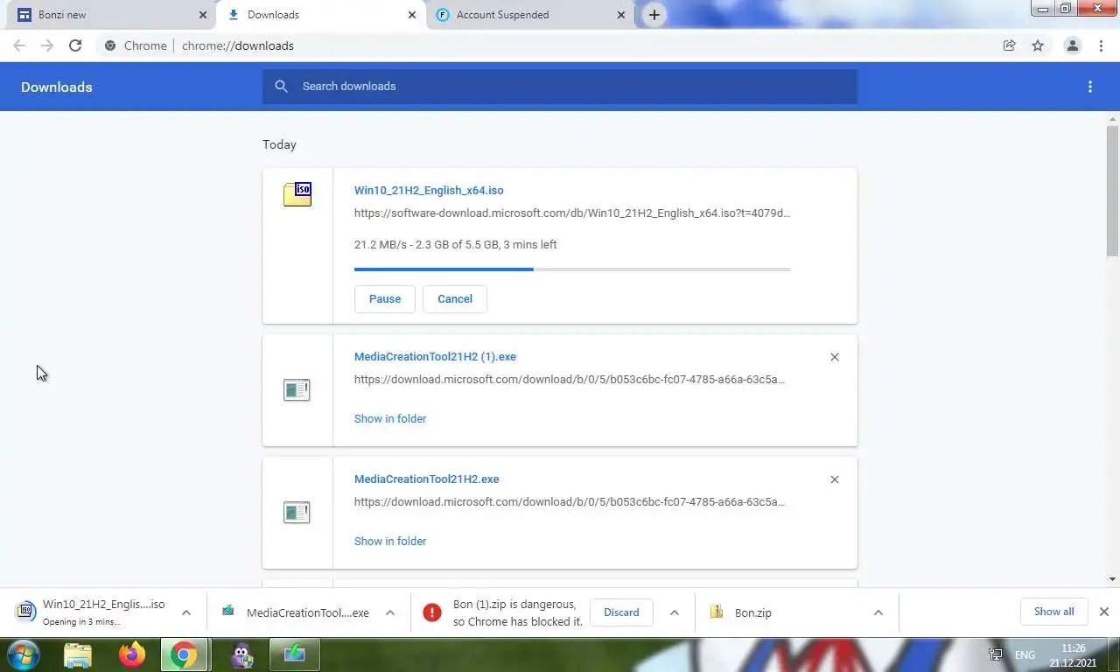The height and width of the screenshot is (672, 1120).
Task: Switch to Account Suspended tab
Action: 531,15
